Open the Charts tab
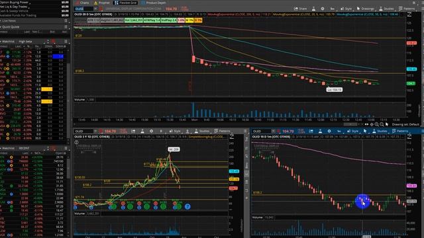424x238 pixels. coord(82,3)
